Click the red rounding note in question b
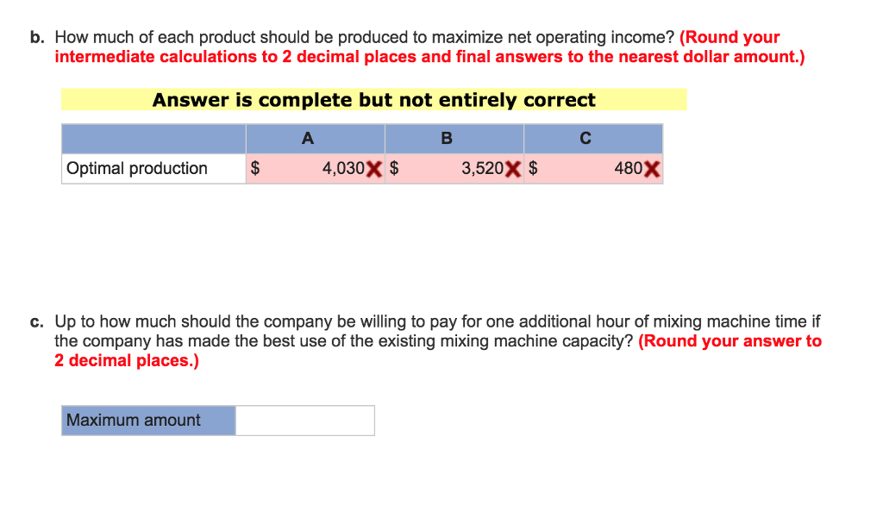 (x=429, y=57)
